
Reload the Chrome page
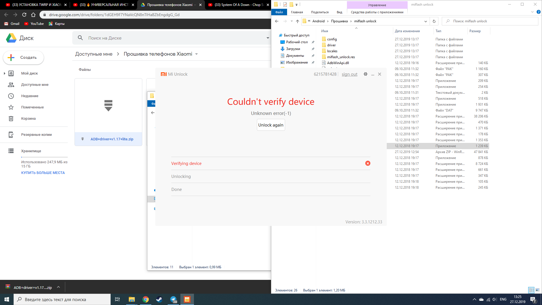point(24,15)
